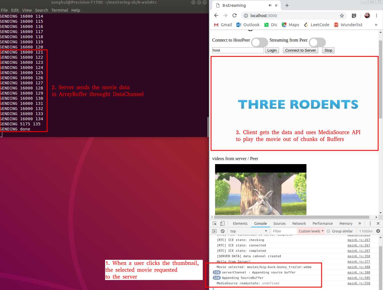
Task: Show the console sidebar
Action: point(214,231)
